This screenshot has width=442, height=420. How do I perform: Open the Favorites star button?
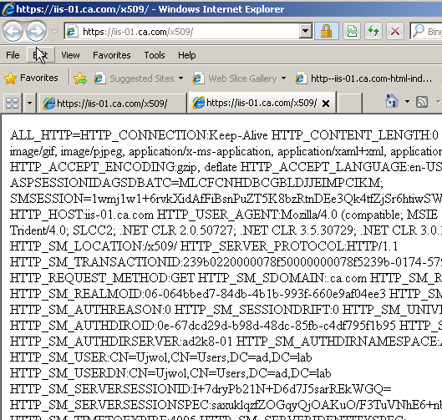click(31, 78)
